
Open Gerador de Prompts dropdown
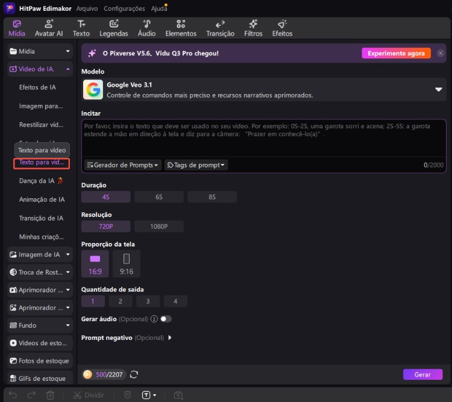(123, 165)
